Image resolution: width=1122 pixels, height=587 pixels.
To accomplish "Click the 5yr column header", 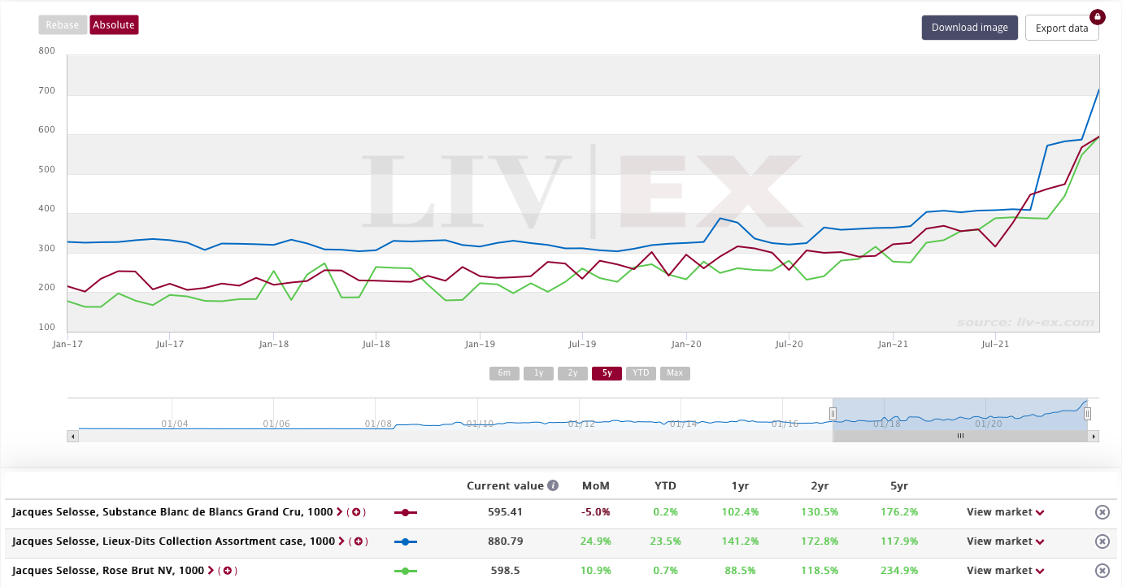I will 899,485.
